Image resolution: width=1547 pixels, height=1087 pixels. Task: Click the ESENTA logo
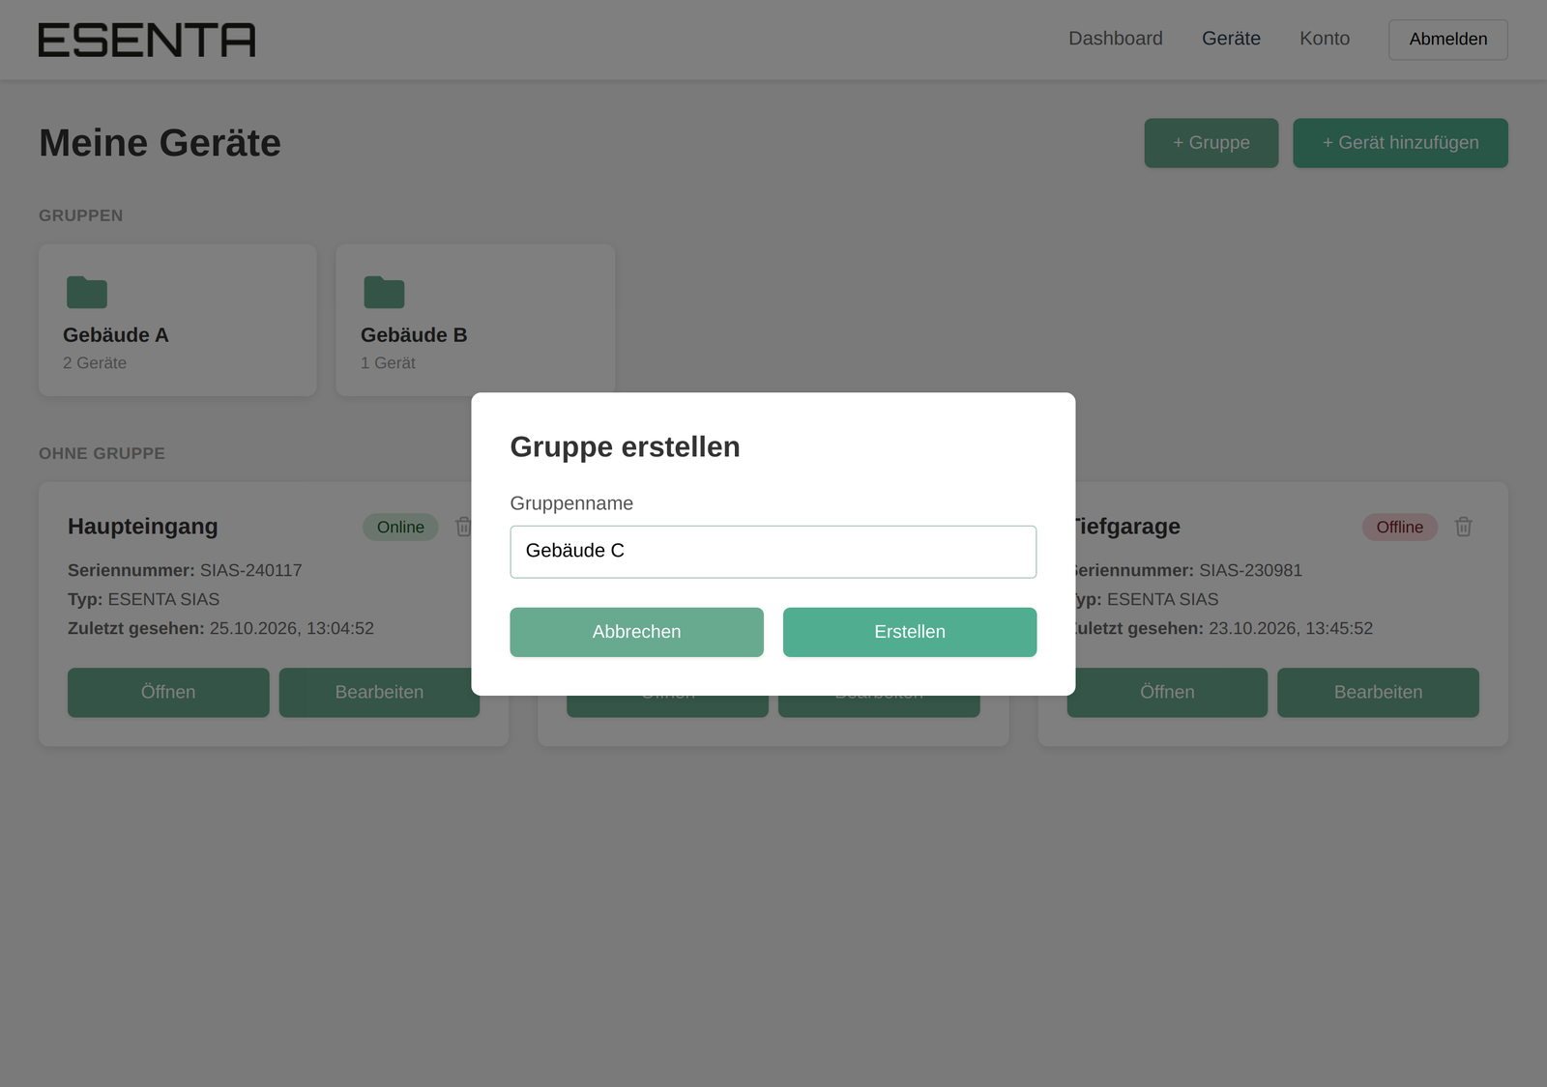[147, 40]
